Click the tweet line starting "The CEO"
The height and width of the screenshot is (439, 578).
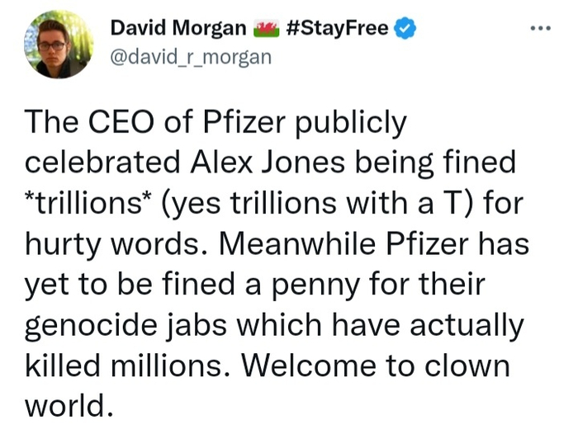(x=216, y=125)
